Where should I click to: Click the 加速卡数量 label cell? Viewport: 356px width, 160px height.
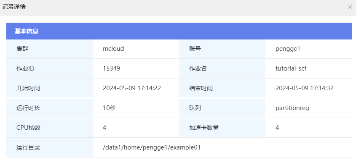point(222,128)
